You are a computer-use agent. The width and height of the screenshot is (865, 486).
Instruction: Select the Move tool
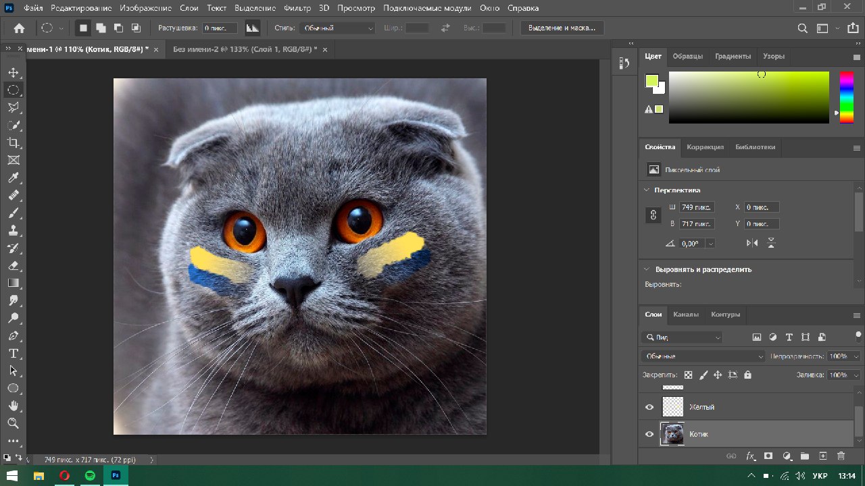point(14,72)
